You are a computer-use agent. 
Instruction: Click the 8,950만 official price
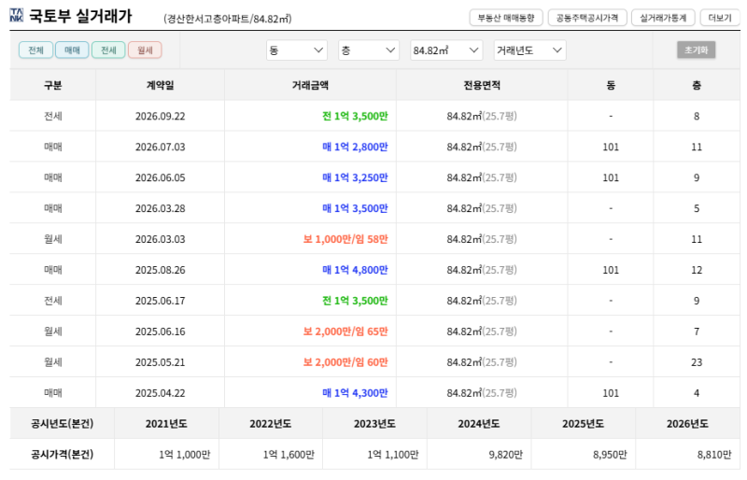click(610, 455)
